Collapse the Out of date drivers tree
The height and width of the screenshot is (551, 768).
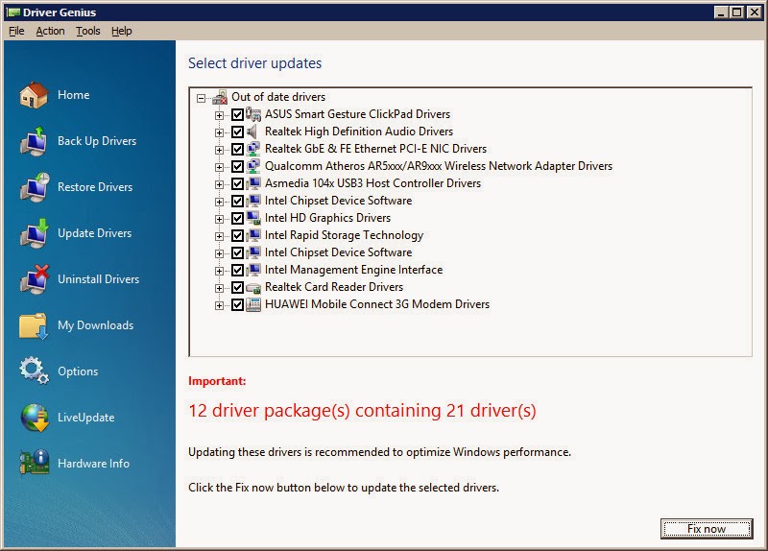201,98
